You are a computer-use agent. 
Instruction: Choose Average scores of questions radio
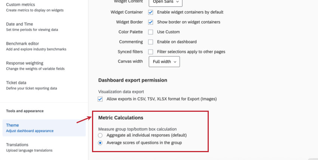point(100,142)
